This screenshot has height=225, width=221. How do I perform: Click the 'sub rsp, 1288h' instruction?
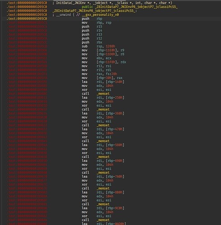pos(99,46)
